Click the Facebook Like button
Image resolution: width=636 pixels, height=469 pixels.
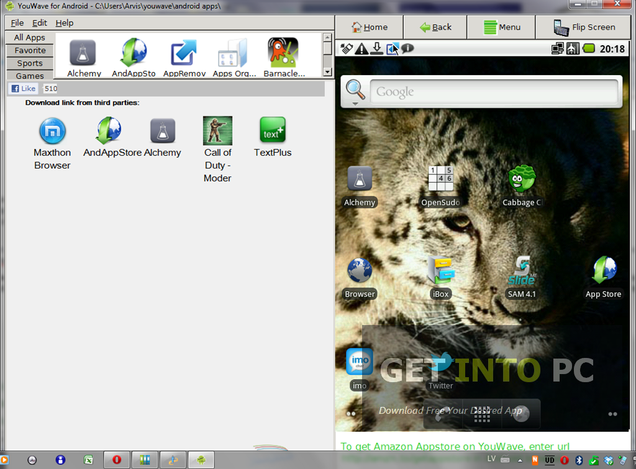[24, 88]
